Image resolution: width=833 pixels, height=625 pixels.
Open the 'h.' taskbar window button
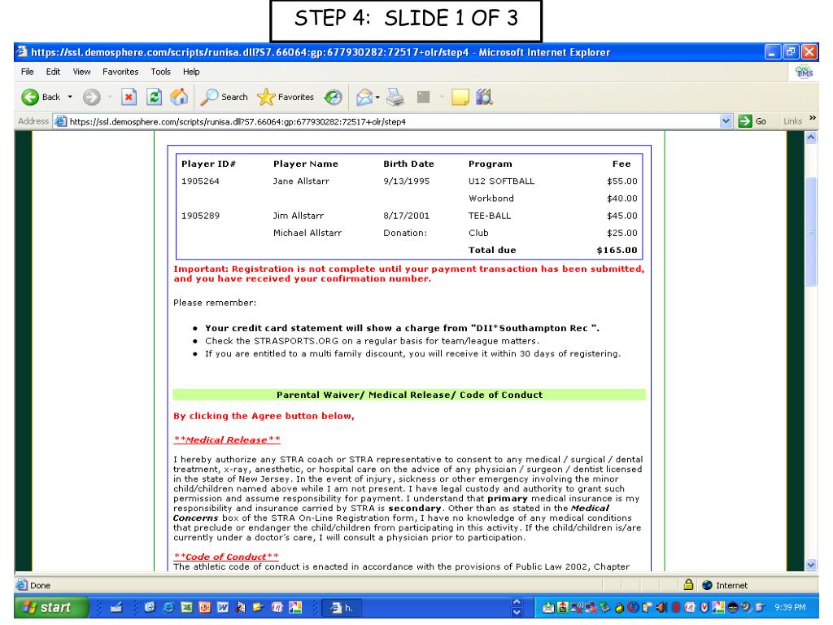pyautogui.click(x=343, y=607)
